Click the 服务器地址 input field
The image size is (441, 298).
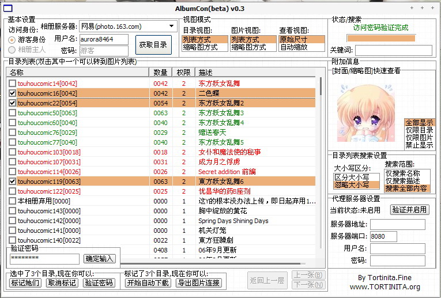tap(397, 224)
